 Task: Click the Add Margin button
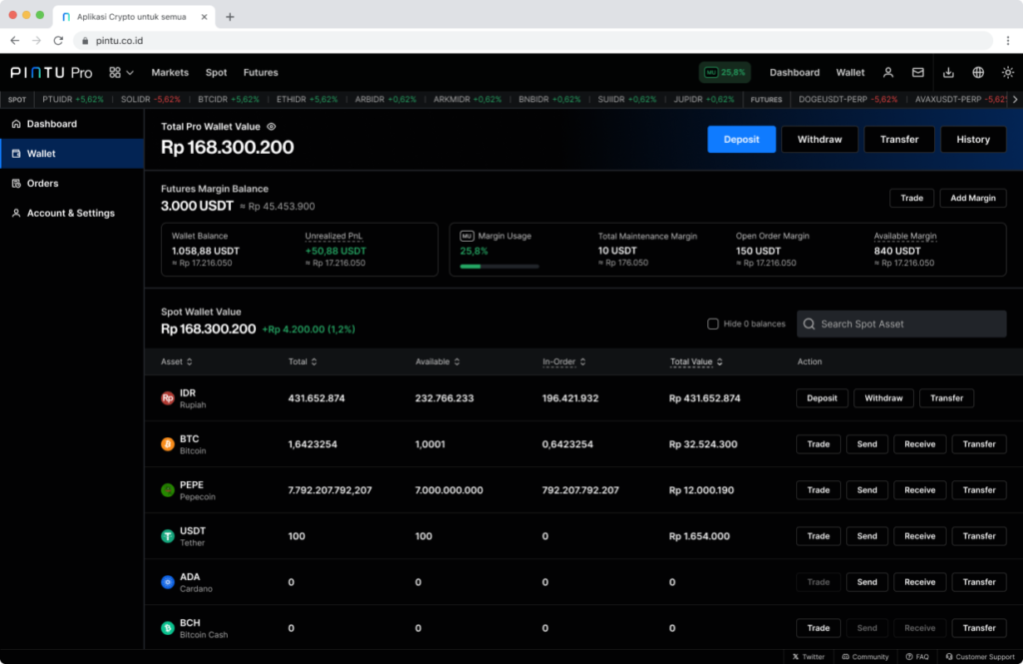pos(973,199)
